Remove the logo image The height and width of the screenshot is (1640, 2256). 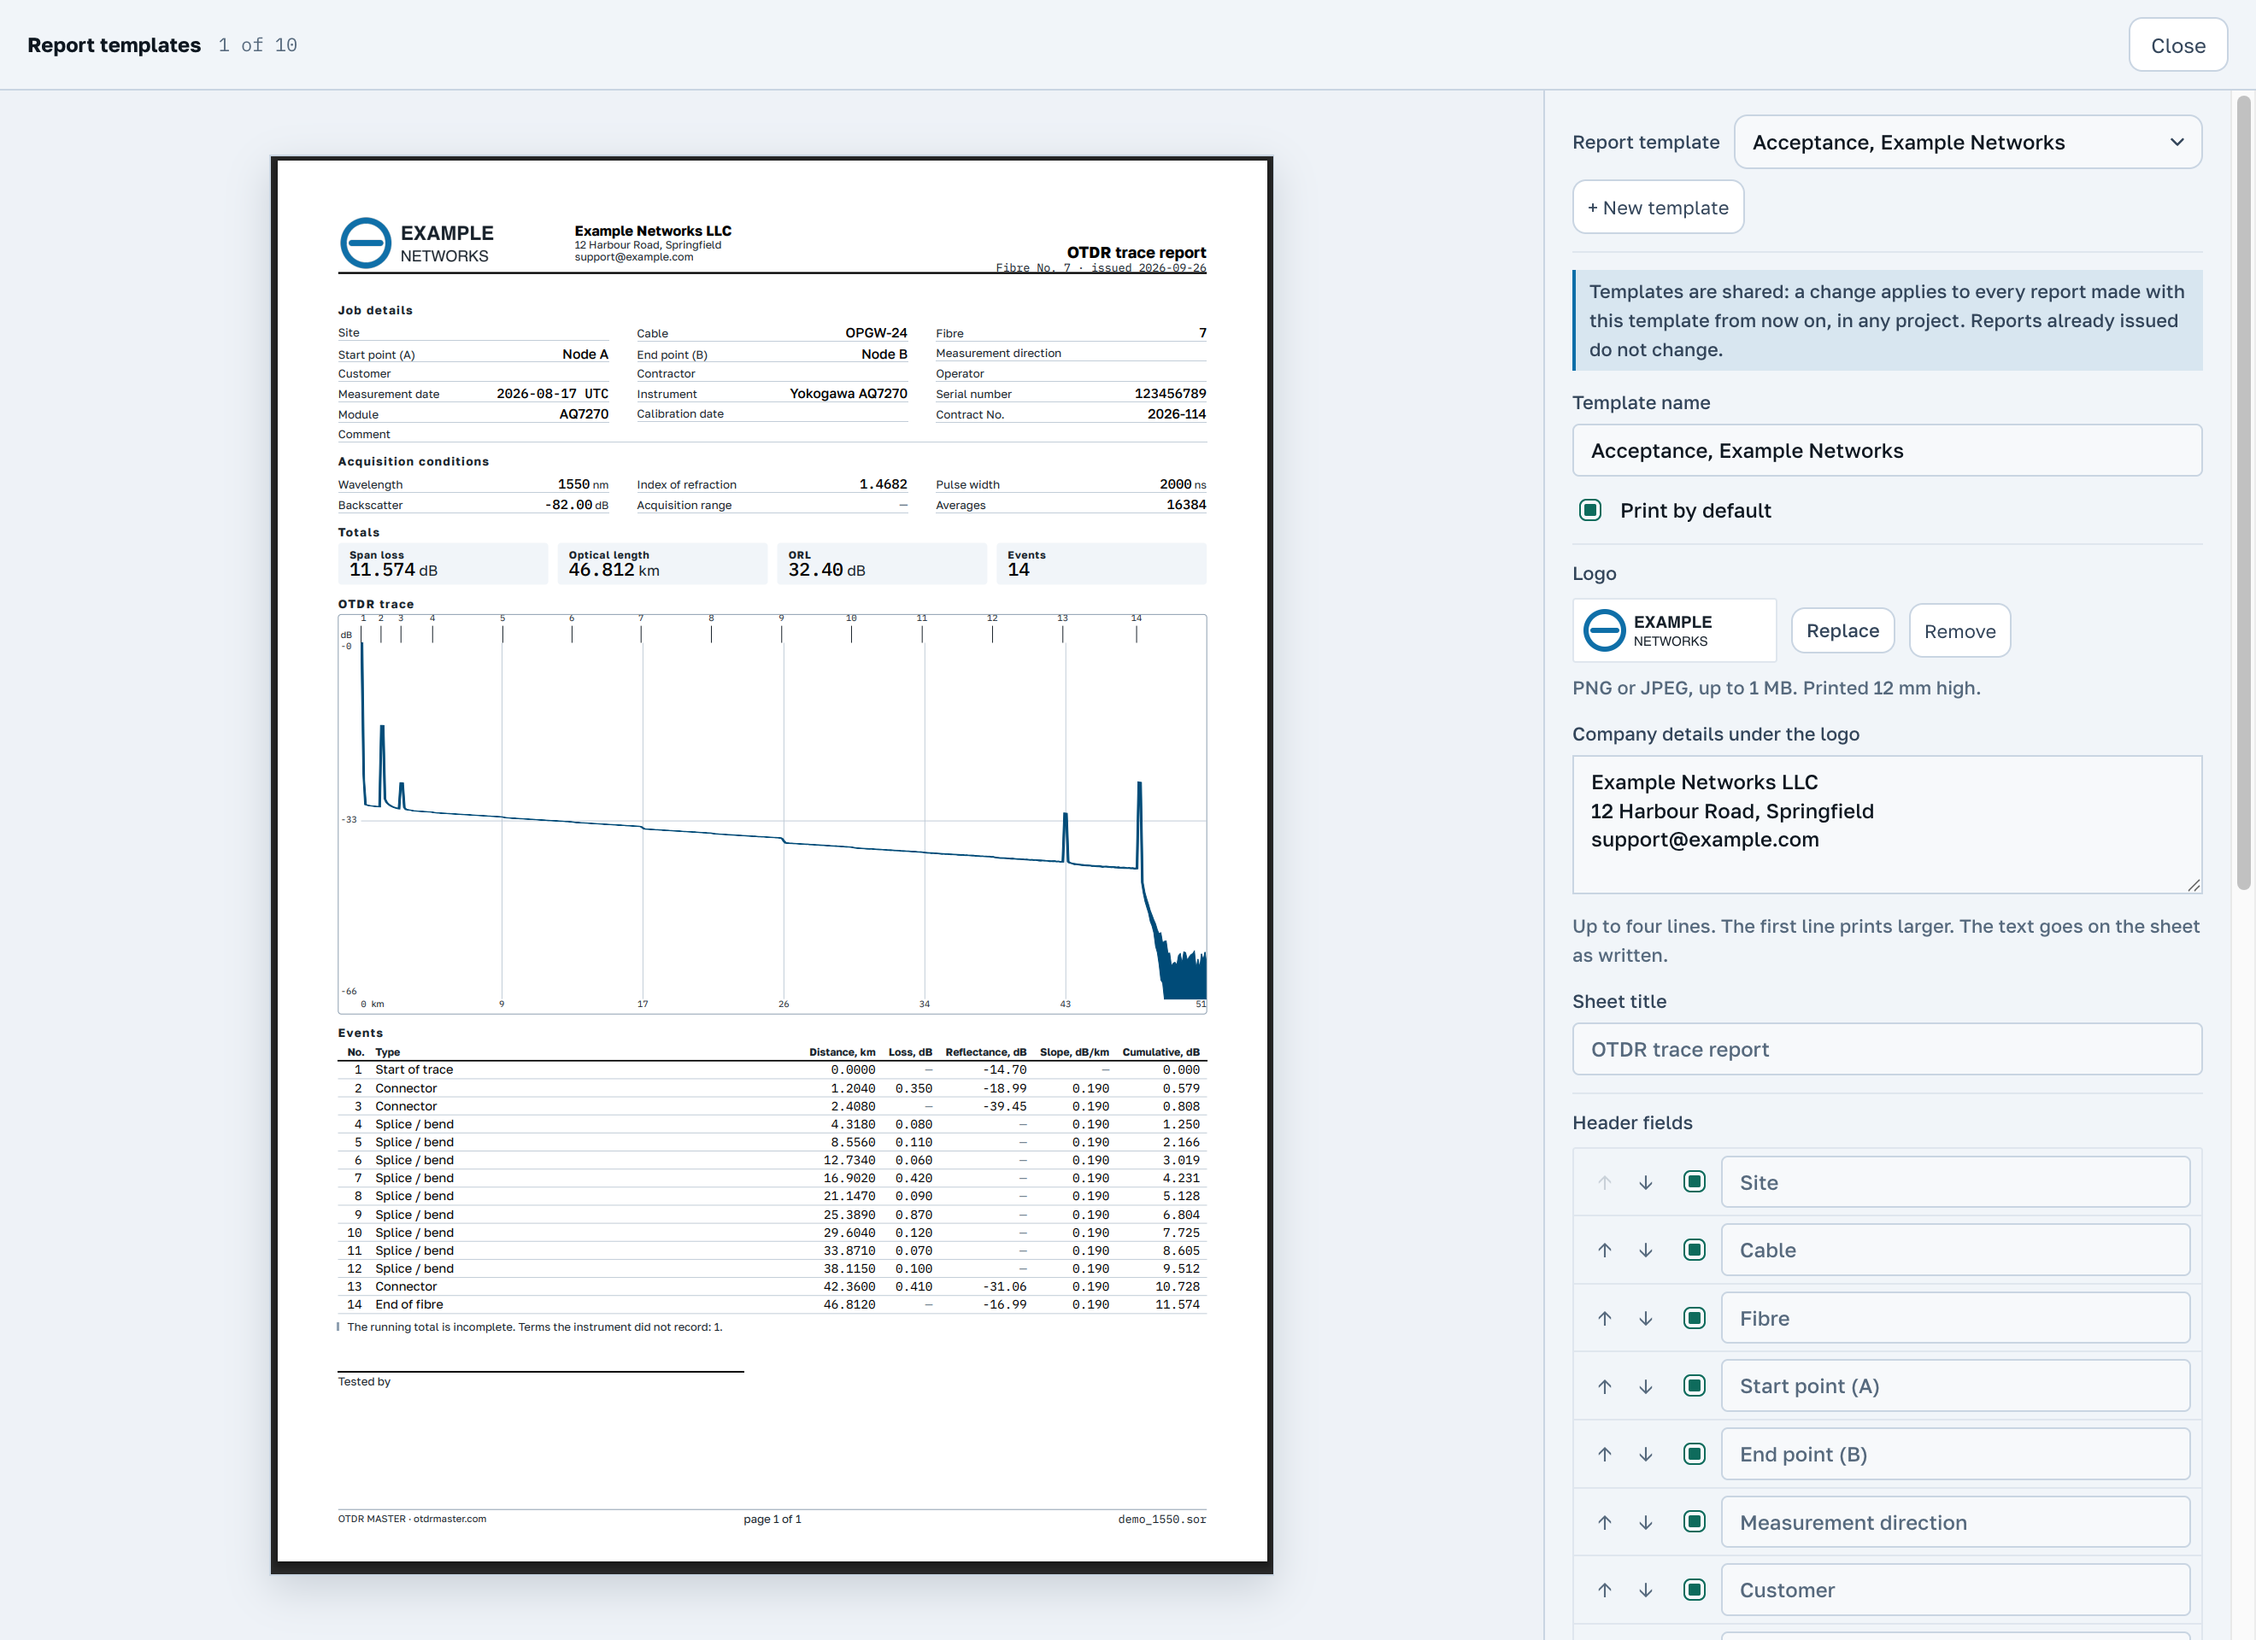pos(1959,630)
